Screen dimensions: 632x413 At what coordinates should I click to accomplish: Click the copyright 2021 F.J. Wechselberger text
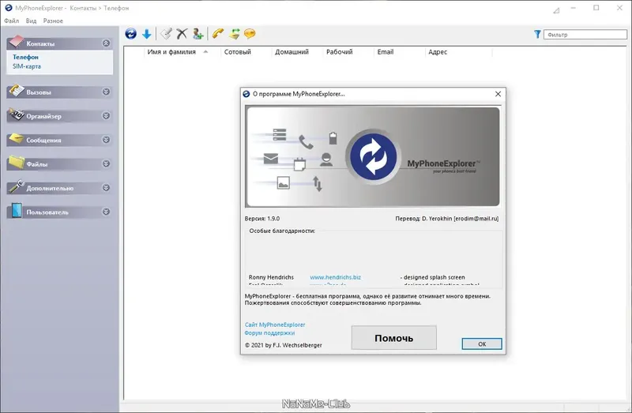pyautogui.click(x=284, y=345)
